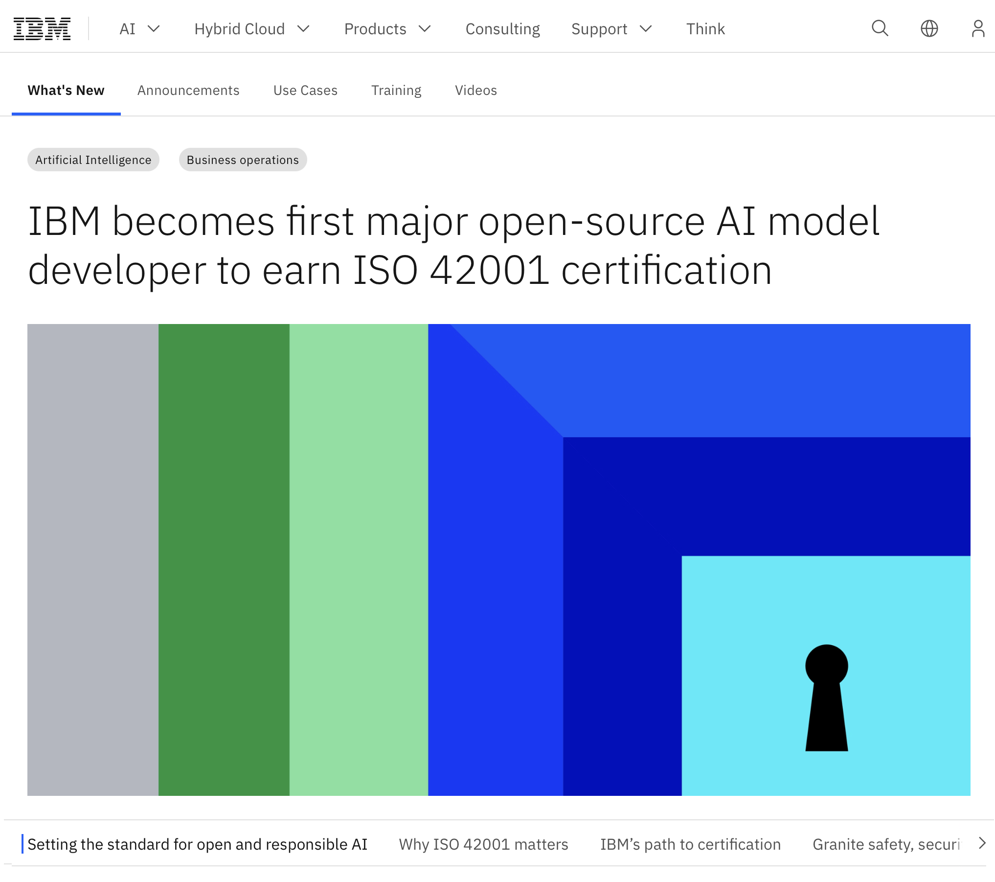Click the IBM logo
The height and width of the screenshot is (882, 995).
coord(42,29)
